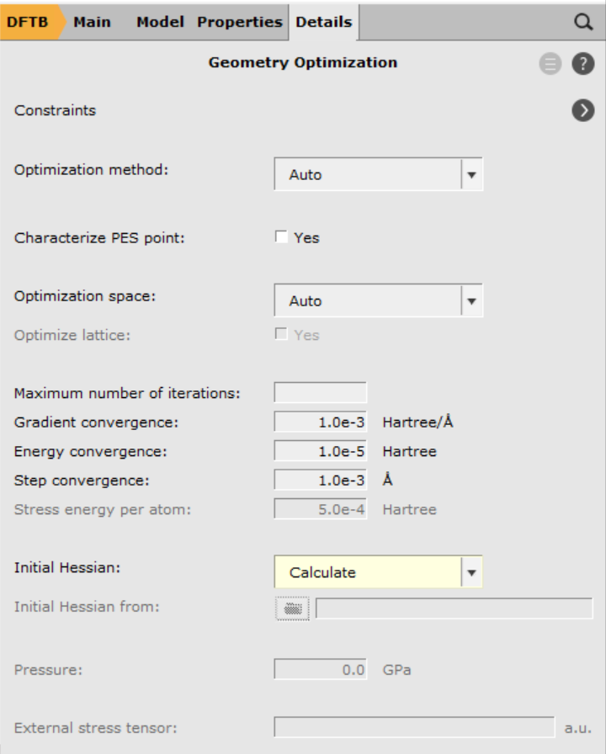The image size is (606, 754).
Task: Switch to the Main tab
Action: [92, 22]
